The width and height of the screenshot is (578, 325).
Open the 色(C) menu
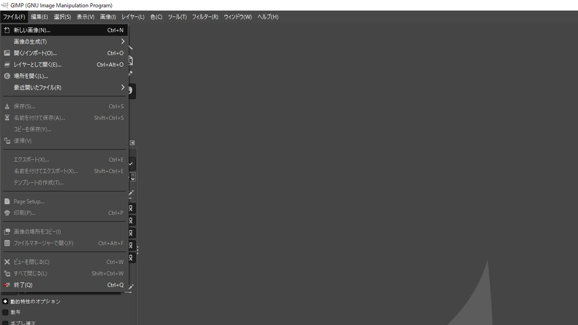pyautogui.click(x=156, y=17)
